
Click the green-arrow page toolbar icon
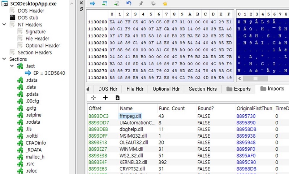(105, 3)
